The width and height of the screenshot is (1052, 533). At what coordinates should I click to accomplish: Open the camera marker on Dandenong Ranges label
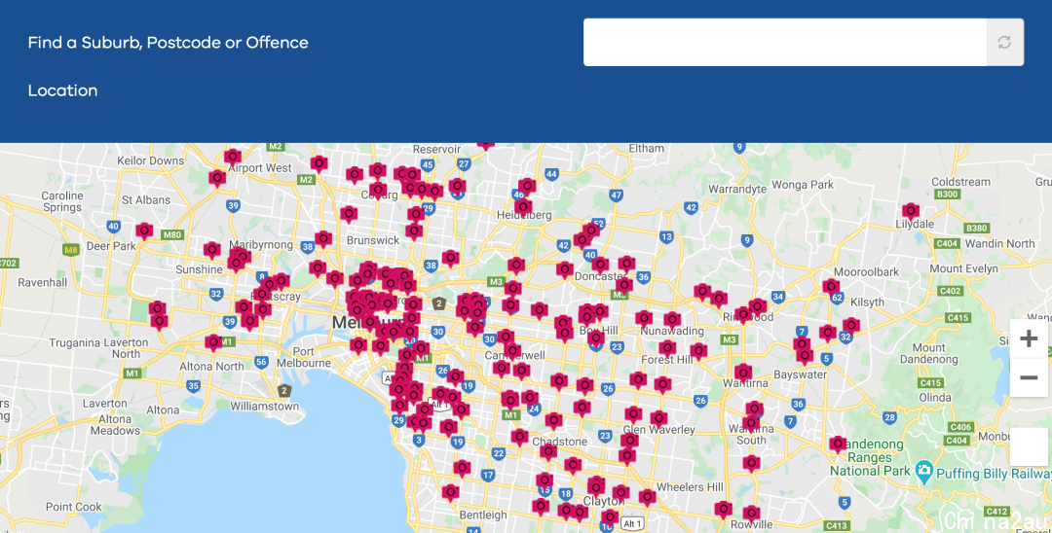coord(838,444)
